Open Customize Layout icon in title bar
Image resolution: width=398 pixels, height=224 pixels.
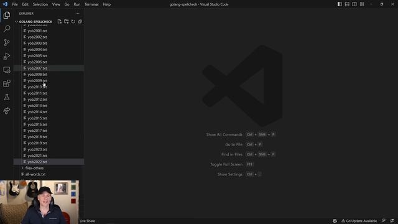(x=362, y=4)
